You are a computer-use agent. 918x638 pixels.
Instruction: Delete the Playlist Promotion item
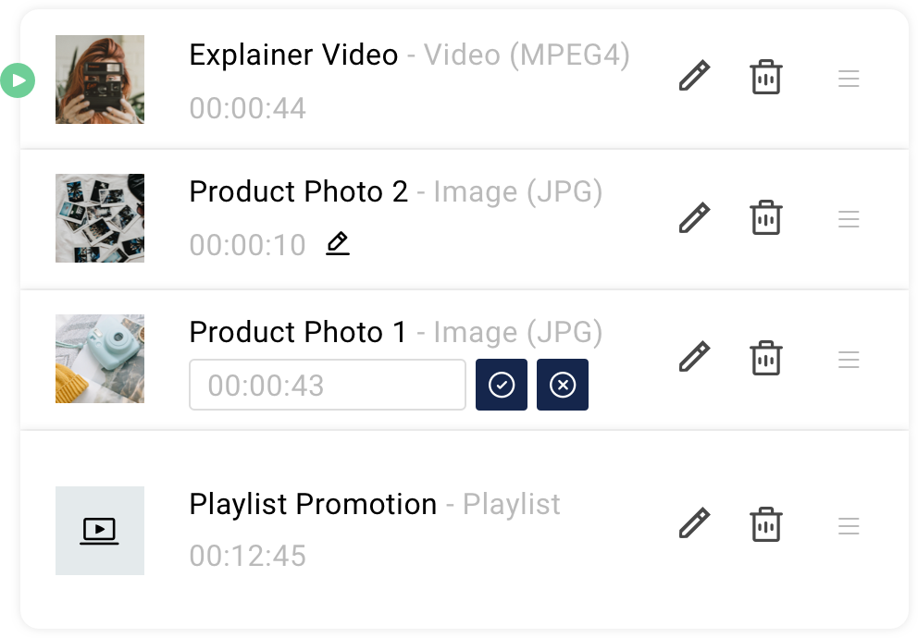(765, 523)
